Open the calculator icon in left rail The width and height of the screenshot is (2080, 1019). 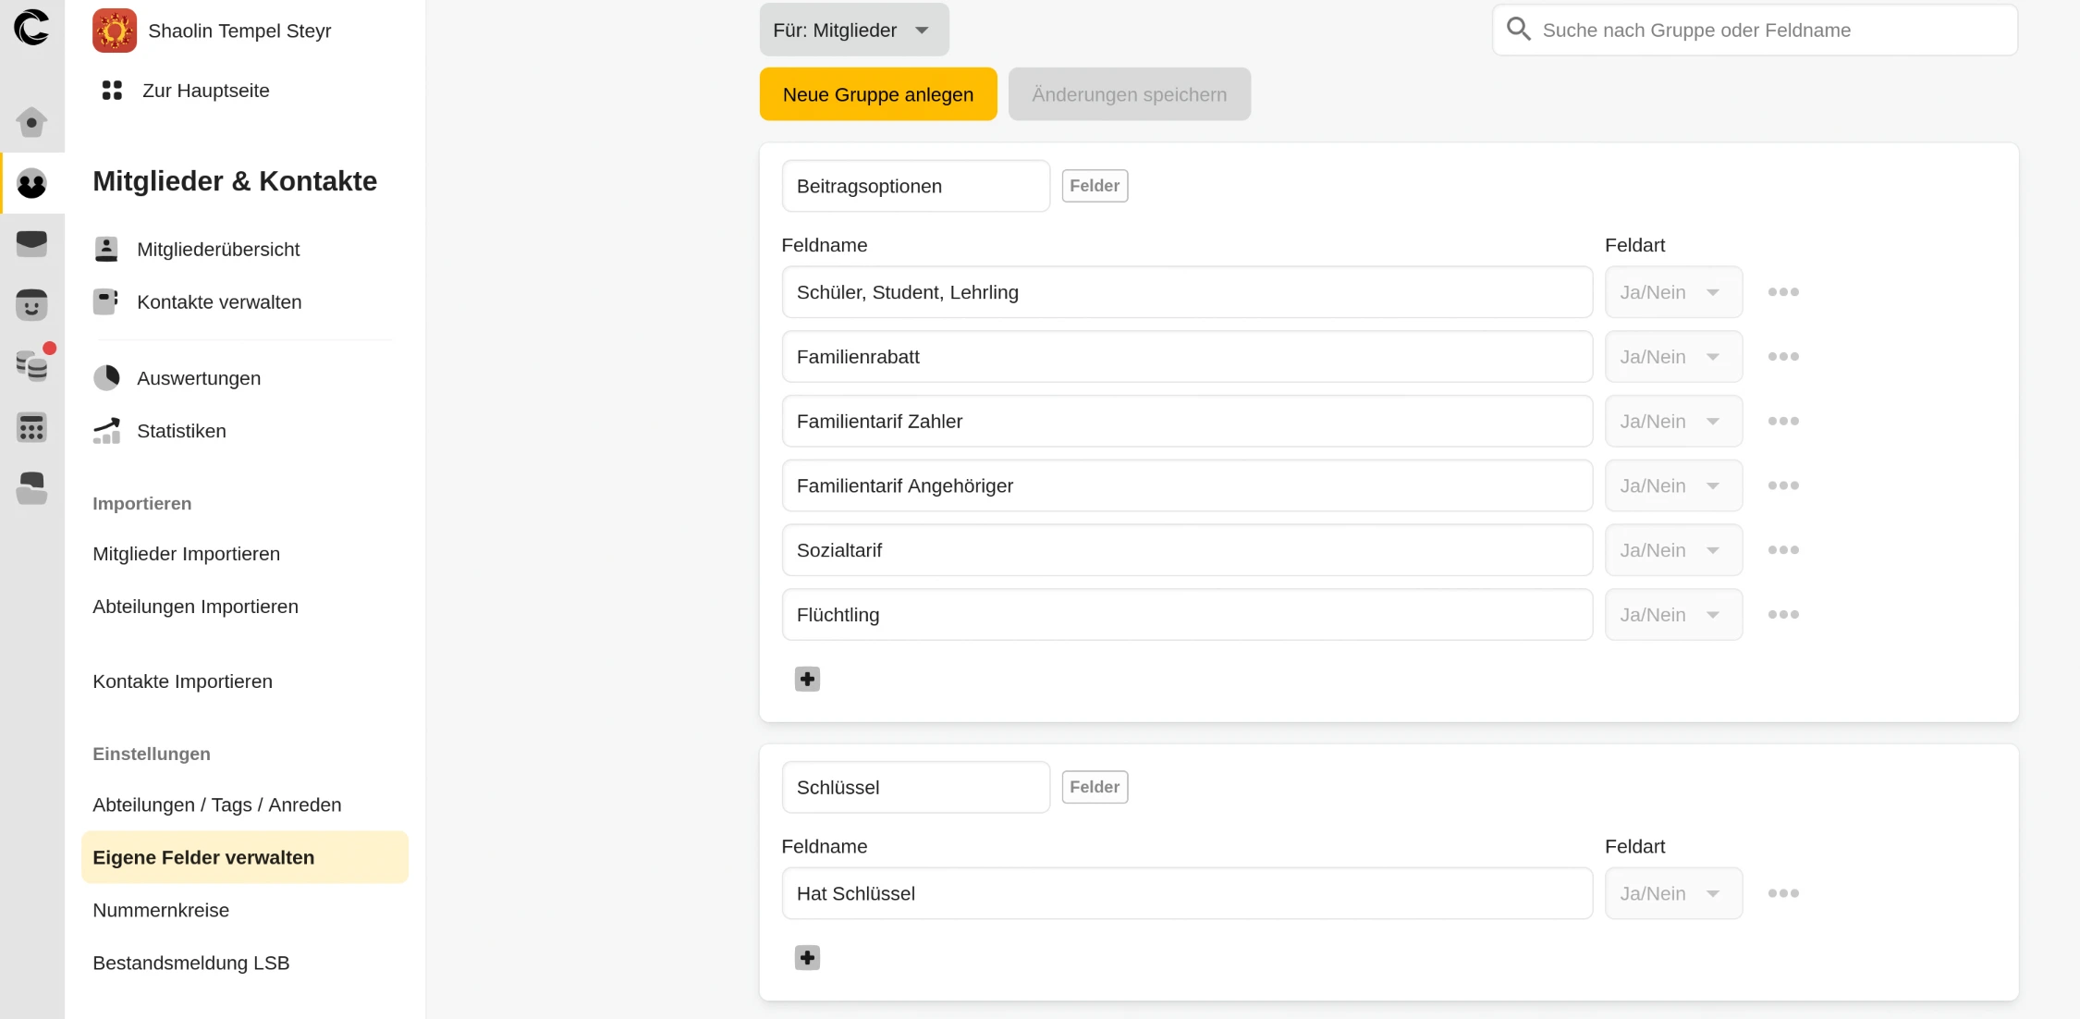click(x=31, y=427)
